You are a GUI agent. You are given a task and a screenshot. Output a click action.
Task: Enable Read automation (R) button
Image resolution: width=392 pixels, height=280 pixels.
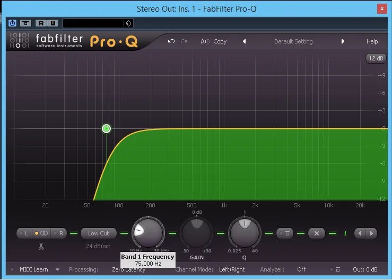point(41,23)
